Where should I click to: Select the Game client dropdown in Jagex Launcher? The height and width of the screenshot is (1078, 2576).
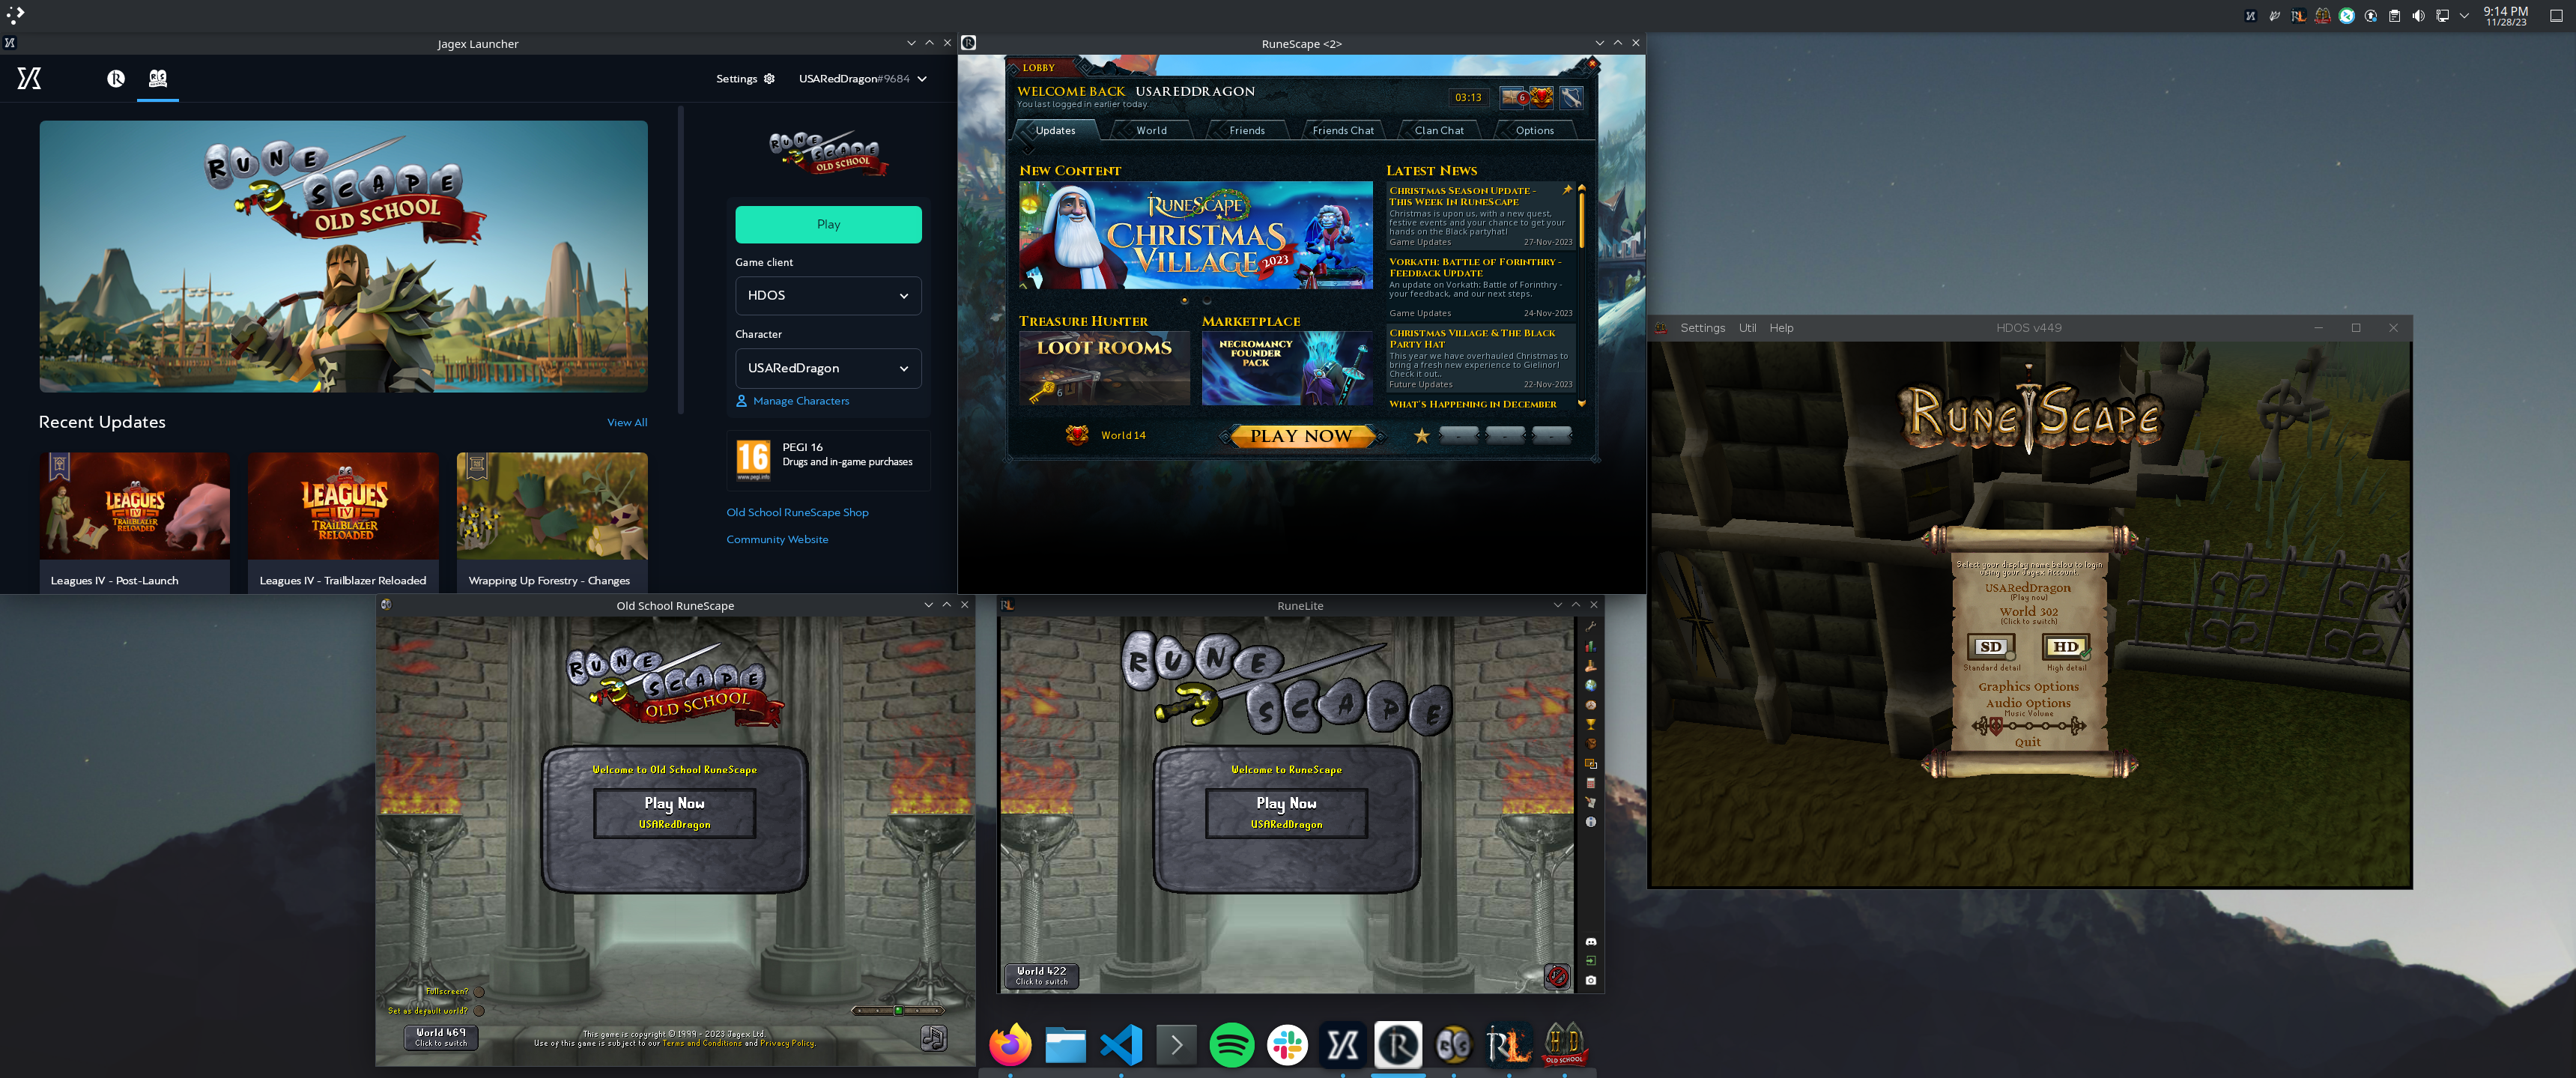(x=828, y=294)
